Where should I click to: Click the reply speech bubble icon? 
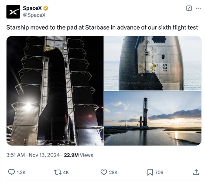[x=11, y=172]
